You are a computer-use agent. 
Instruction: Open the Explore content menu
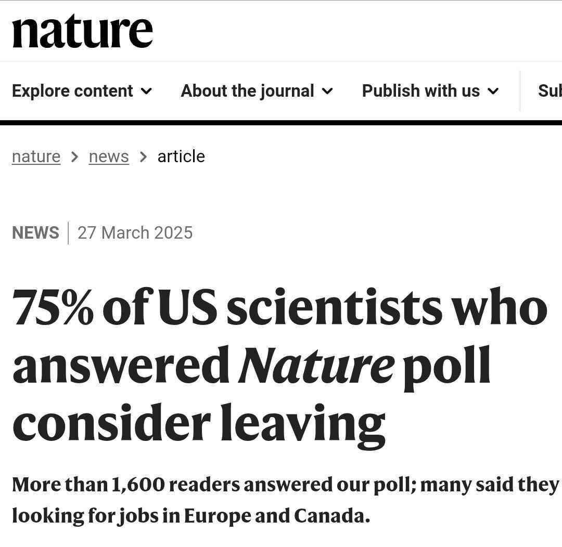(x=72, y=91)
